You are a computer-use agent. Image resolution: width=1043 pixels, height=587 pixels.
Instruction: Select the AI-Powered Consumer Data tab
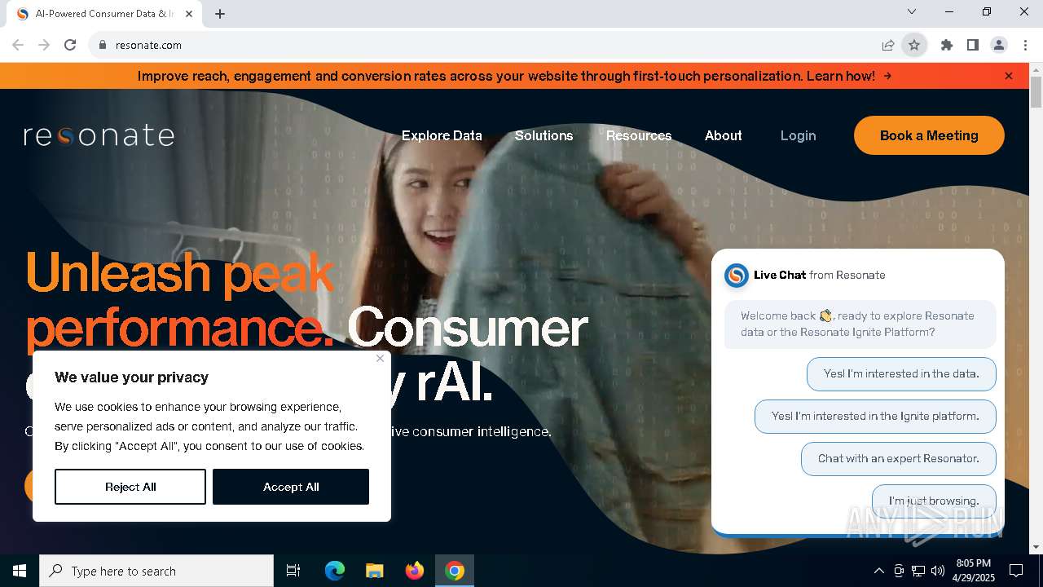103,14
